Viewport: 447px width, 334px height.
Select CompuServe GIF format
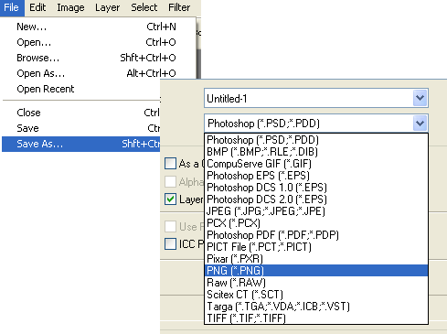tap(316, 164)
